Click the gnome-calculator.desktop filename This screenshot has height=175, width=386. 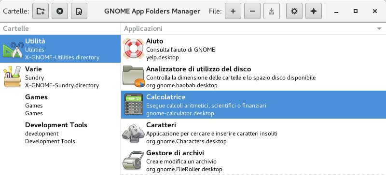click(180, 113)
